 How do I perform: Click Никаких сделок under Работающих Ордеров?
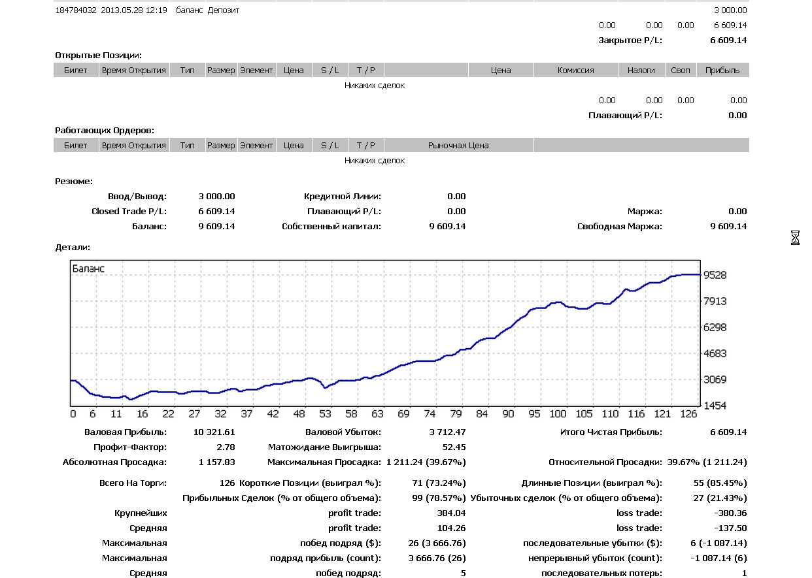pyautogui.click(x=375, y=161)
